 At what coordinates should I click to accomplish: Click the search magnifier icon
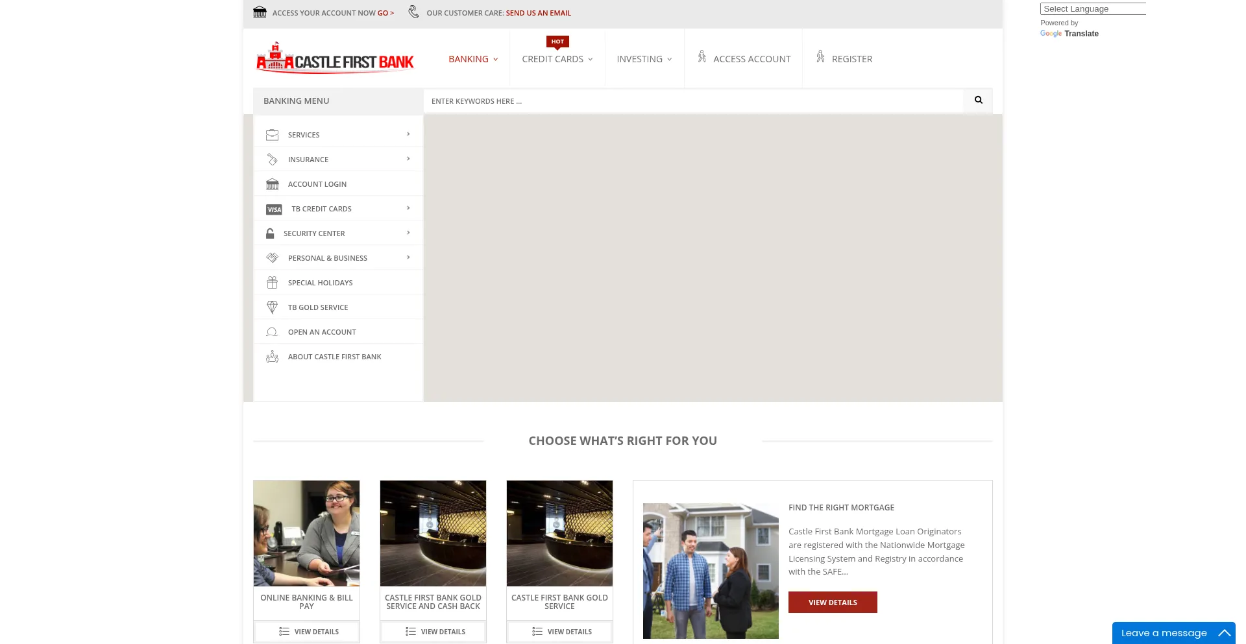pos(978,101)
